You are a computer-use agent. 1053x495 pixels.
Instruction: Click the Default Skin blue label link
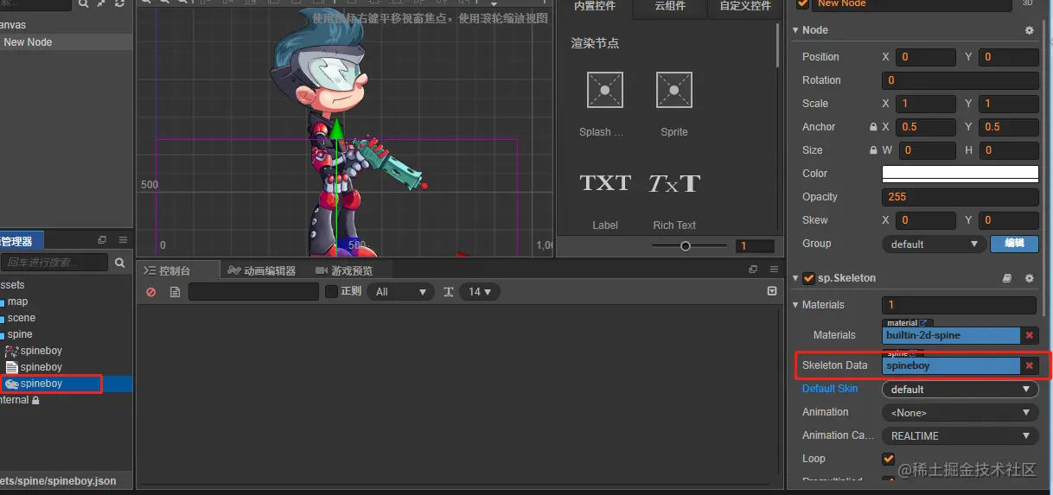830,389
